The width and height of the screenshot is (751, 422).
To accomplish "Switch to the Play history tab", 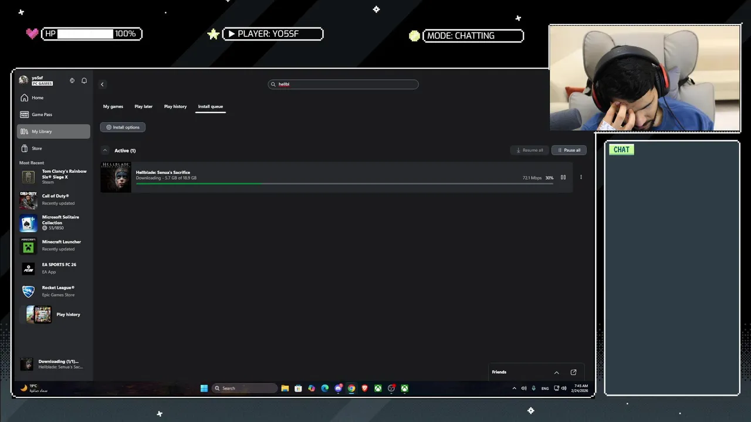I will pos(175,107).
